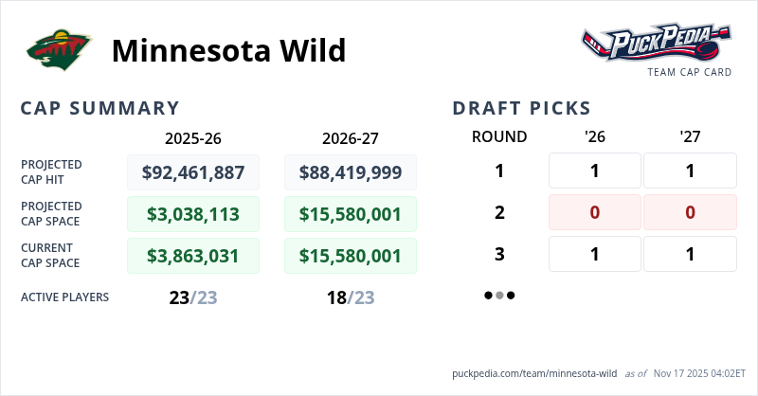Click the round 2 '27 red pick cell
The height and width of the screenshot is (396, 758).
pyautogui.click(x=690, y=212)
